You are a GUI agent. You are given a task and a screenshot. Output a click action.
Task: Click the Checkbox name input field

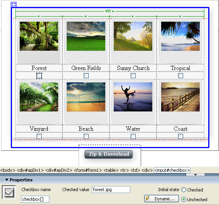[35, 199]
